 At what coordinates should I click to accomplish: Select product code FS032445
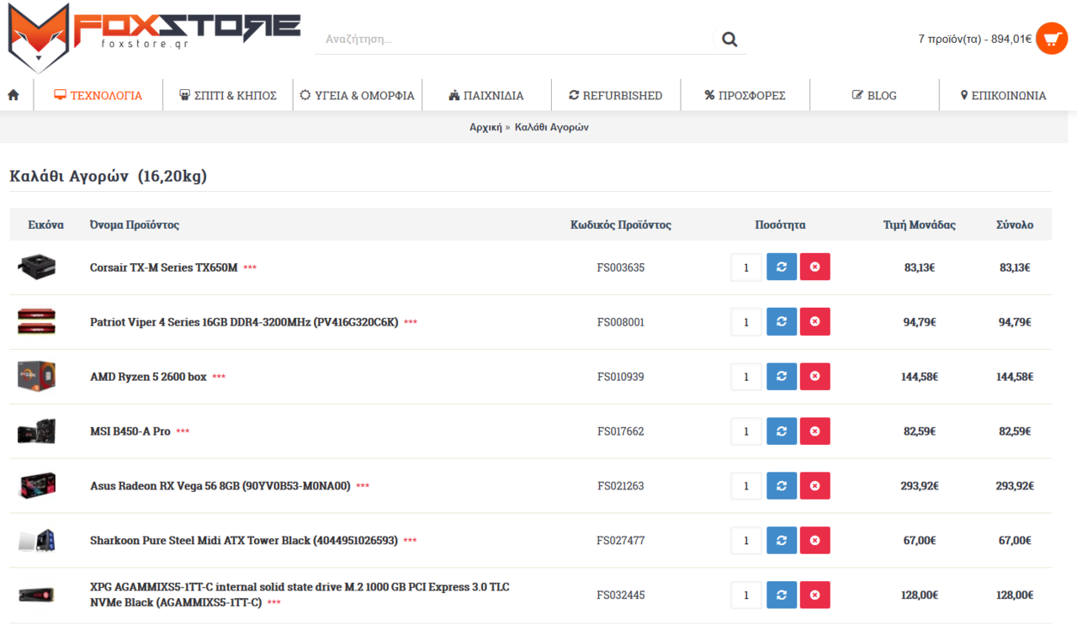(621, 595)
